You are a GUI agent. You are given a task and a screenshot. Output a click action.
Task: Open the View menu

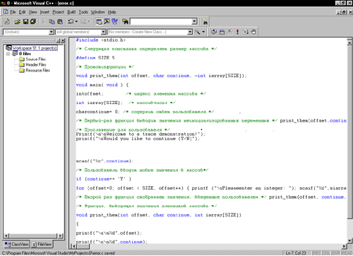(32, 12)
